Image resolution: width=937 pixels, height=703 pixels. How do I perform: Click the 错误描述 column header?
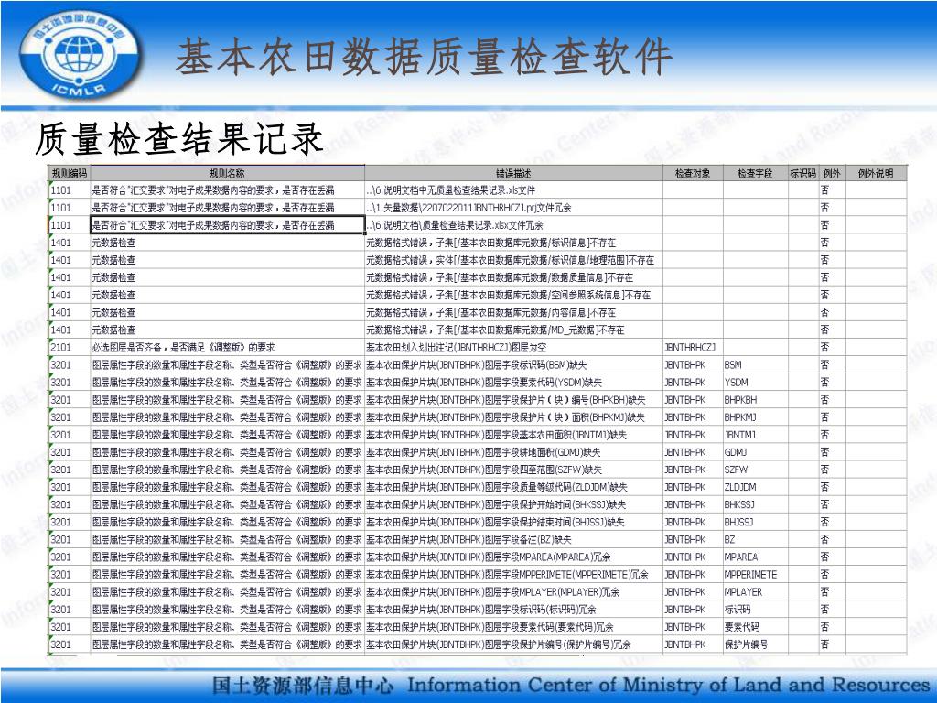point(513,173)
